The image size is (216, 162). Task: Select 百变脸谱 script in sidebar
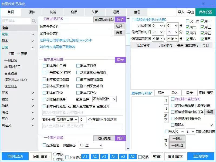11,73
